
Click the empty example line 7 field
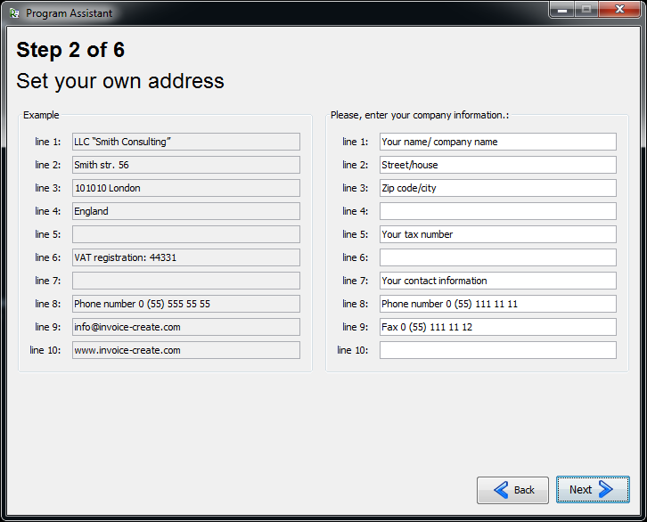[x=186, y=281]
